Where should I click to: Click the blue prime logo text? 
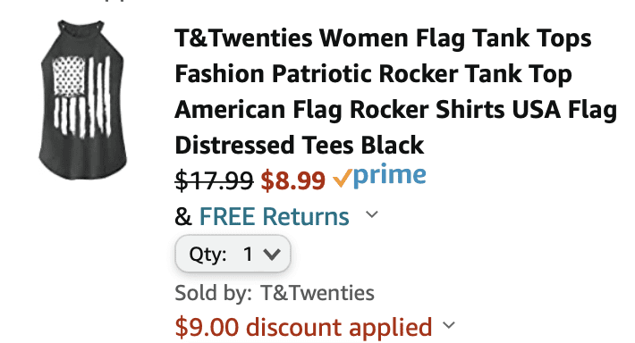click(x=390, y=176)
